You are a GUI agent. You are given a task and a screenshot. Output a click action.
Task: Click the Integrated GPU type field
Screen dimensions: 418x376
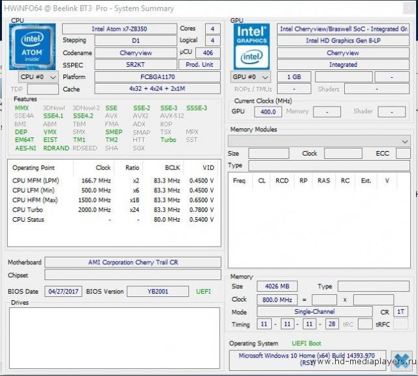point(343,65)
